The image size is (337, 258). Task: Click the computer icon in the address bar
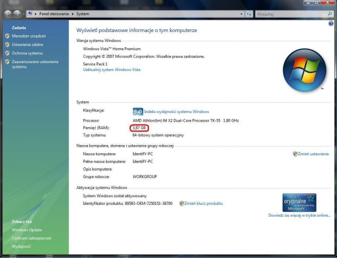[30, 14]
